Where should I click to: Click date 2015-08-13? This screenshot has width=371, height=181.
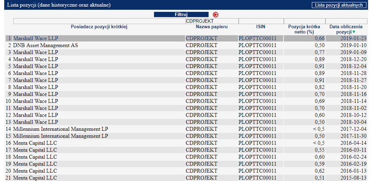pos(353,178)
